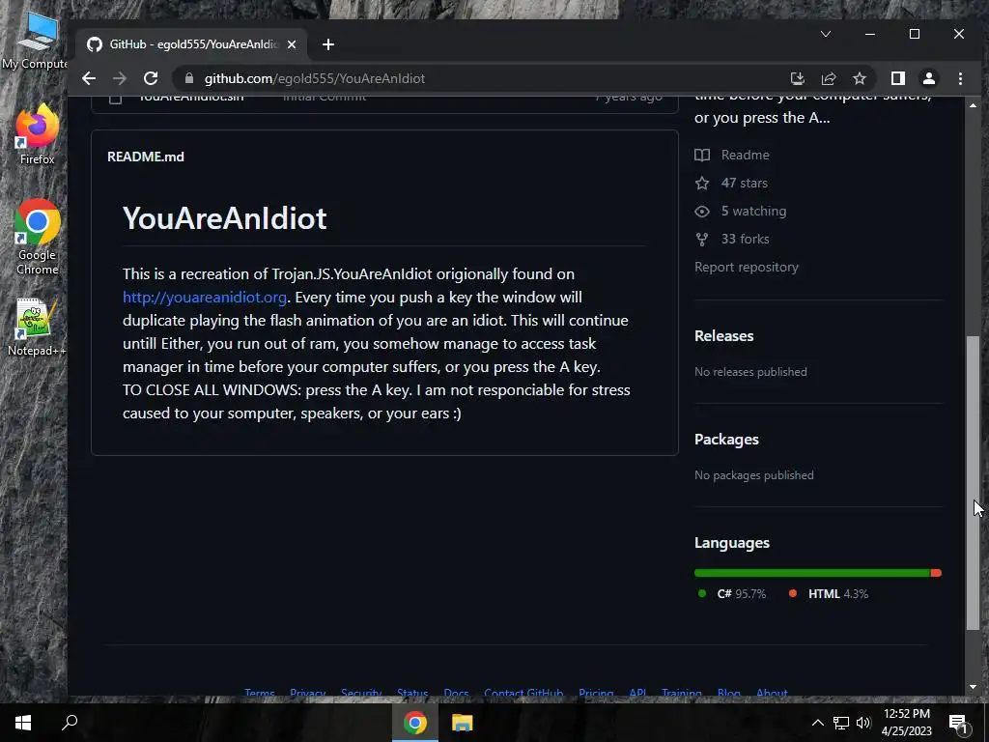This screenshot has width=989, height=742.
Task: Open the Packages heading link
Action: coord(726,440)
